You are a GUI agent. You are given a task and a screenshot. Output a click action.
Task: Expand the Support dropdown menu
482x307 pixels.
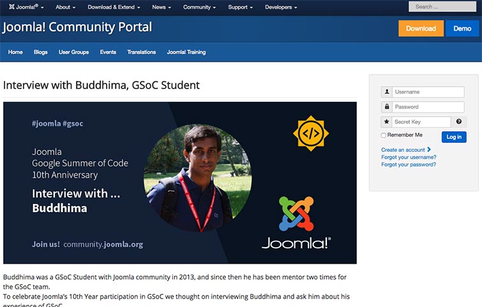click(x=241, y=7)
